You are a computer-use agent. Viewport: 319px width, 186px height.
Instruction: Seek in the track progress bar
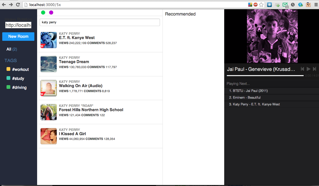coord(265,75)
